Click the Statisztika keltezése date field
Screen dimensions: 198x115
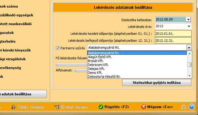pos(171,19)
